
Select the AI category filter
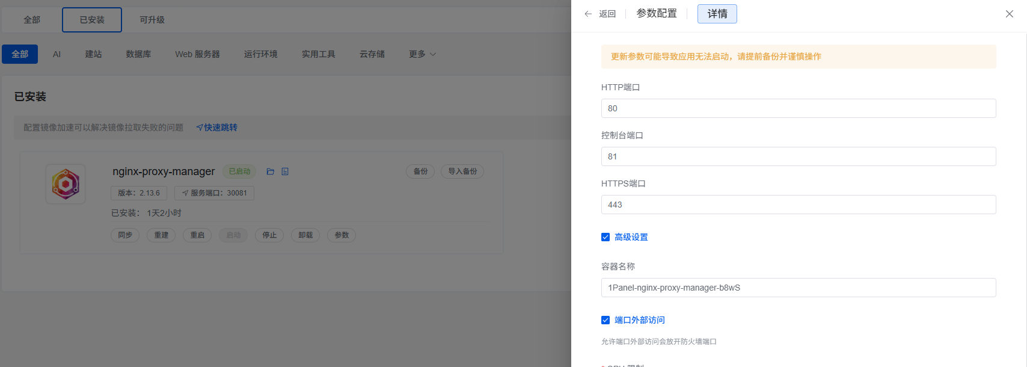[x=57, y=54]
